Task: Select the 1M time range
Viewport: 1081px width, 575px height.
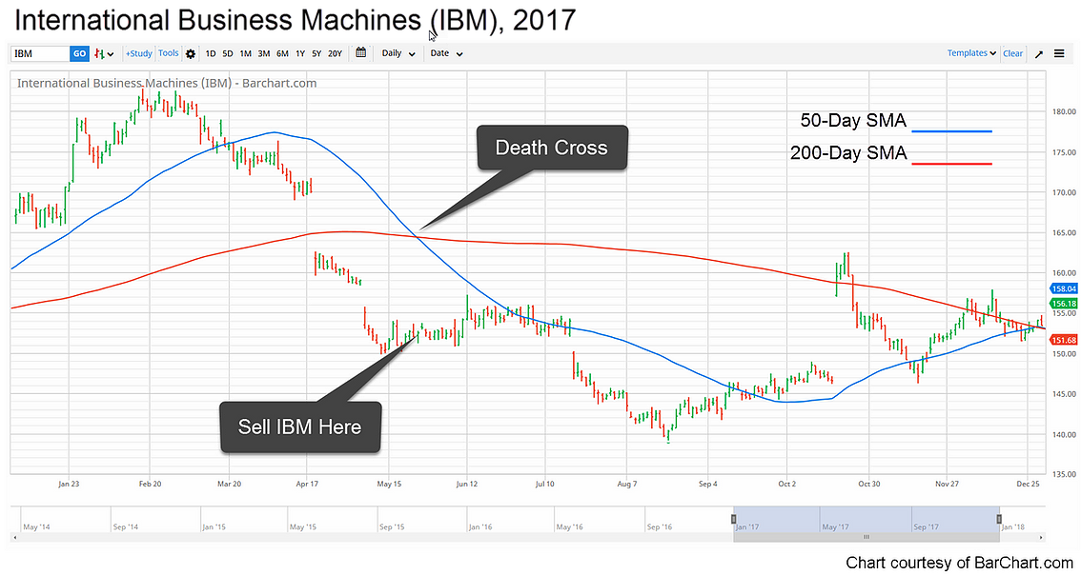Action: pos(245,53)
